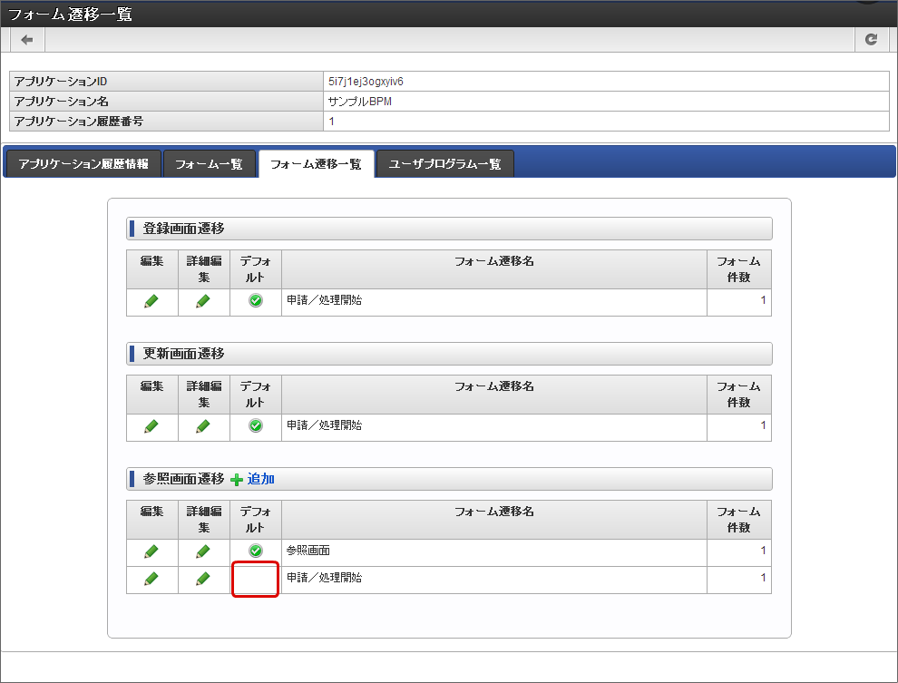This screenshot has height=683, width=898.
Task: Click the アプリケーションID label
Action: (61, 82)
